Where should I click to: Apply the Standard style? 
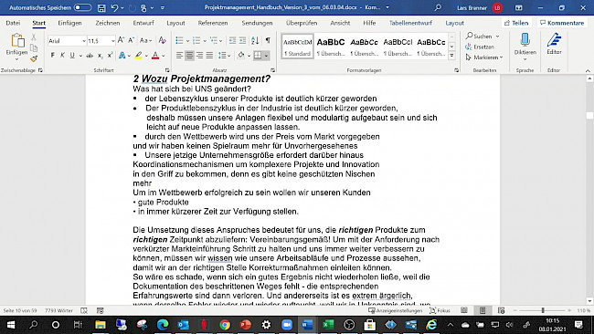click(x=297, y=47)
